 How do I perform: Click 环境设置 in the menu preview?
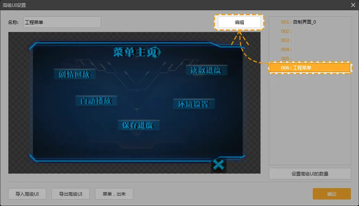(x=194, y=104)
